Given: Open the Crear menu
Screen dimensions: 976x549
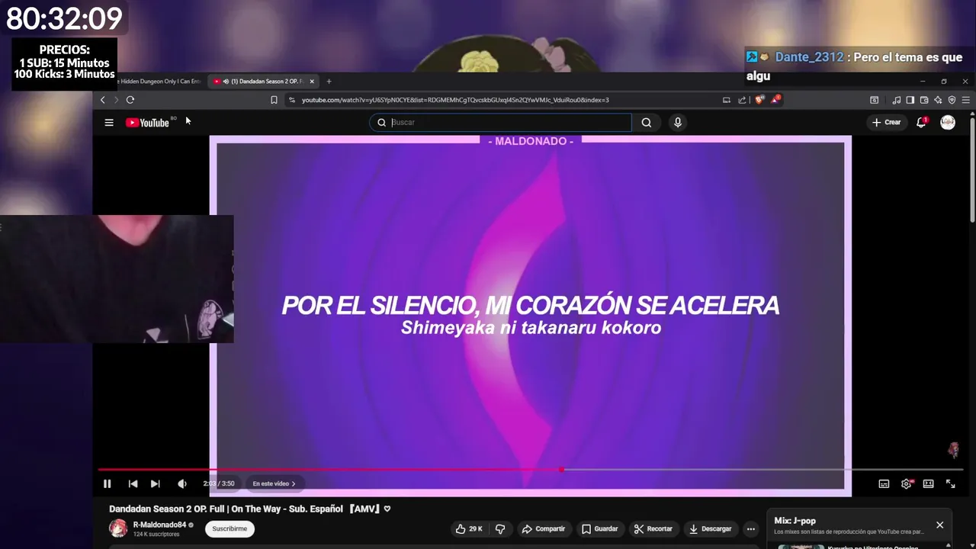Looking at the screenshot, I should 887,123.
